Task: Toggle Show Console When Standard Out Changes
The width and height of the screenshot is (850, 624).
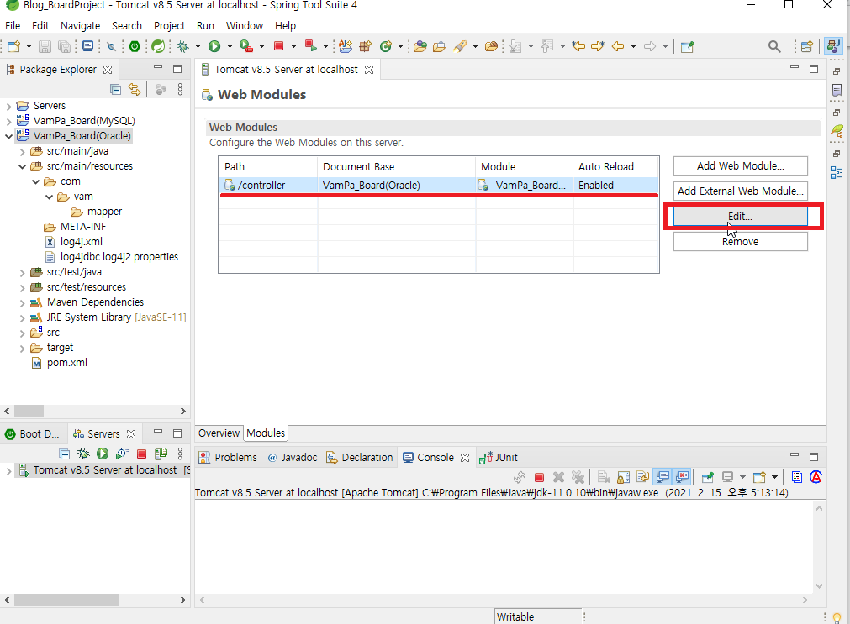Action: point(663,477)
